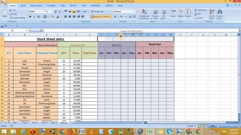Apply the Fill Color bucket
Viewport: 241px width, 135px height.
(x=52, y=16)
